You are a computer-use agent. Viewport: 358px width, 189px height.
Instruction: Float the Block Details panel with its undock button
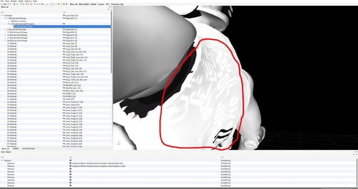tap(355, 152)
